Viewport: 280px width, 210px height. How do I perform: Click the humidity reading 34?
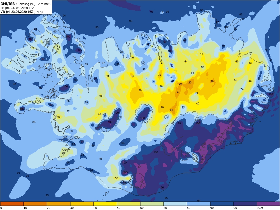132,76
